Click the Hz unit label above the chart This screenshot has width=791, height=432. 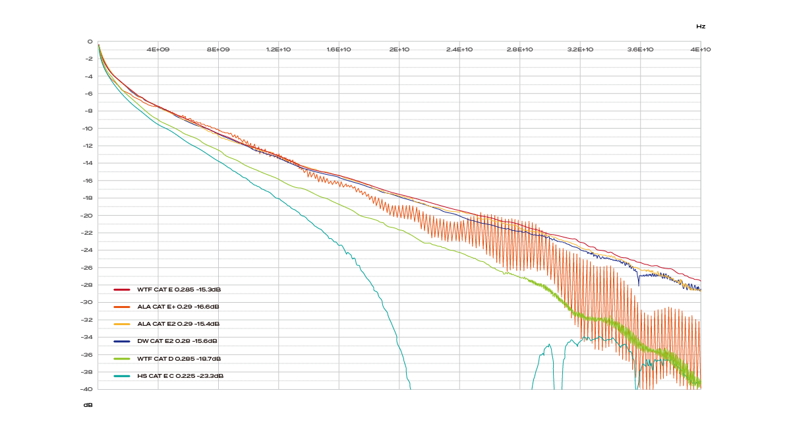[x=701, y=26]
